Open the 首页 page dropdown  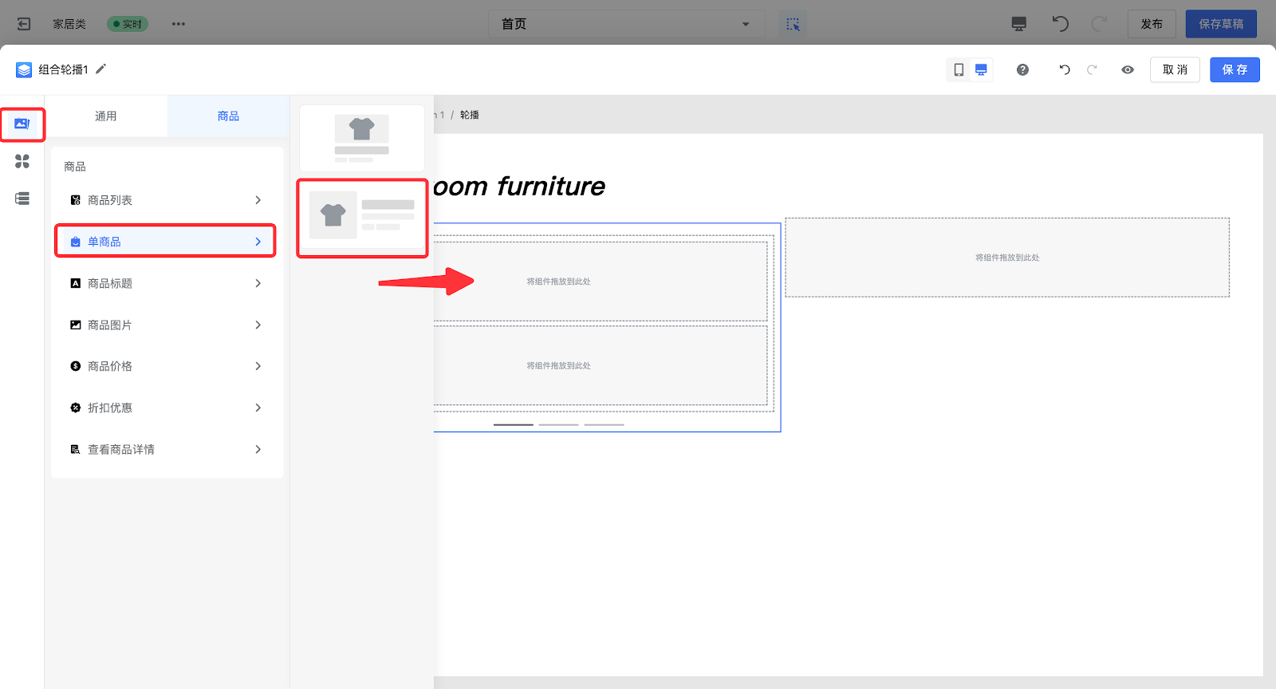(x=626, y=24)
